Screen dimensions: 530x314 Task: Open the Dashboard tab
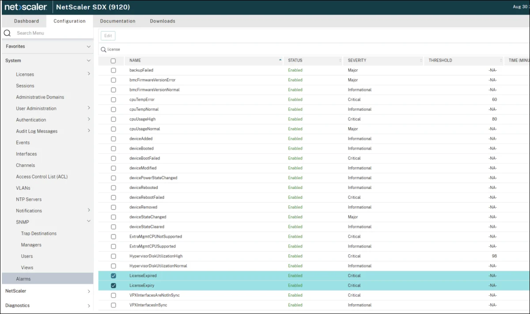(26, 21)
